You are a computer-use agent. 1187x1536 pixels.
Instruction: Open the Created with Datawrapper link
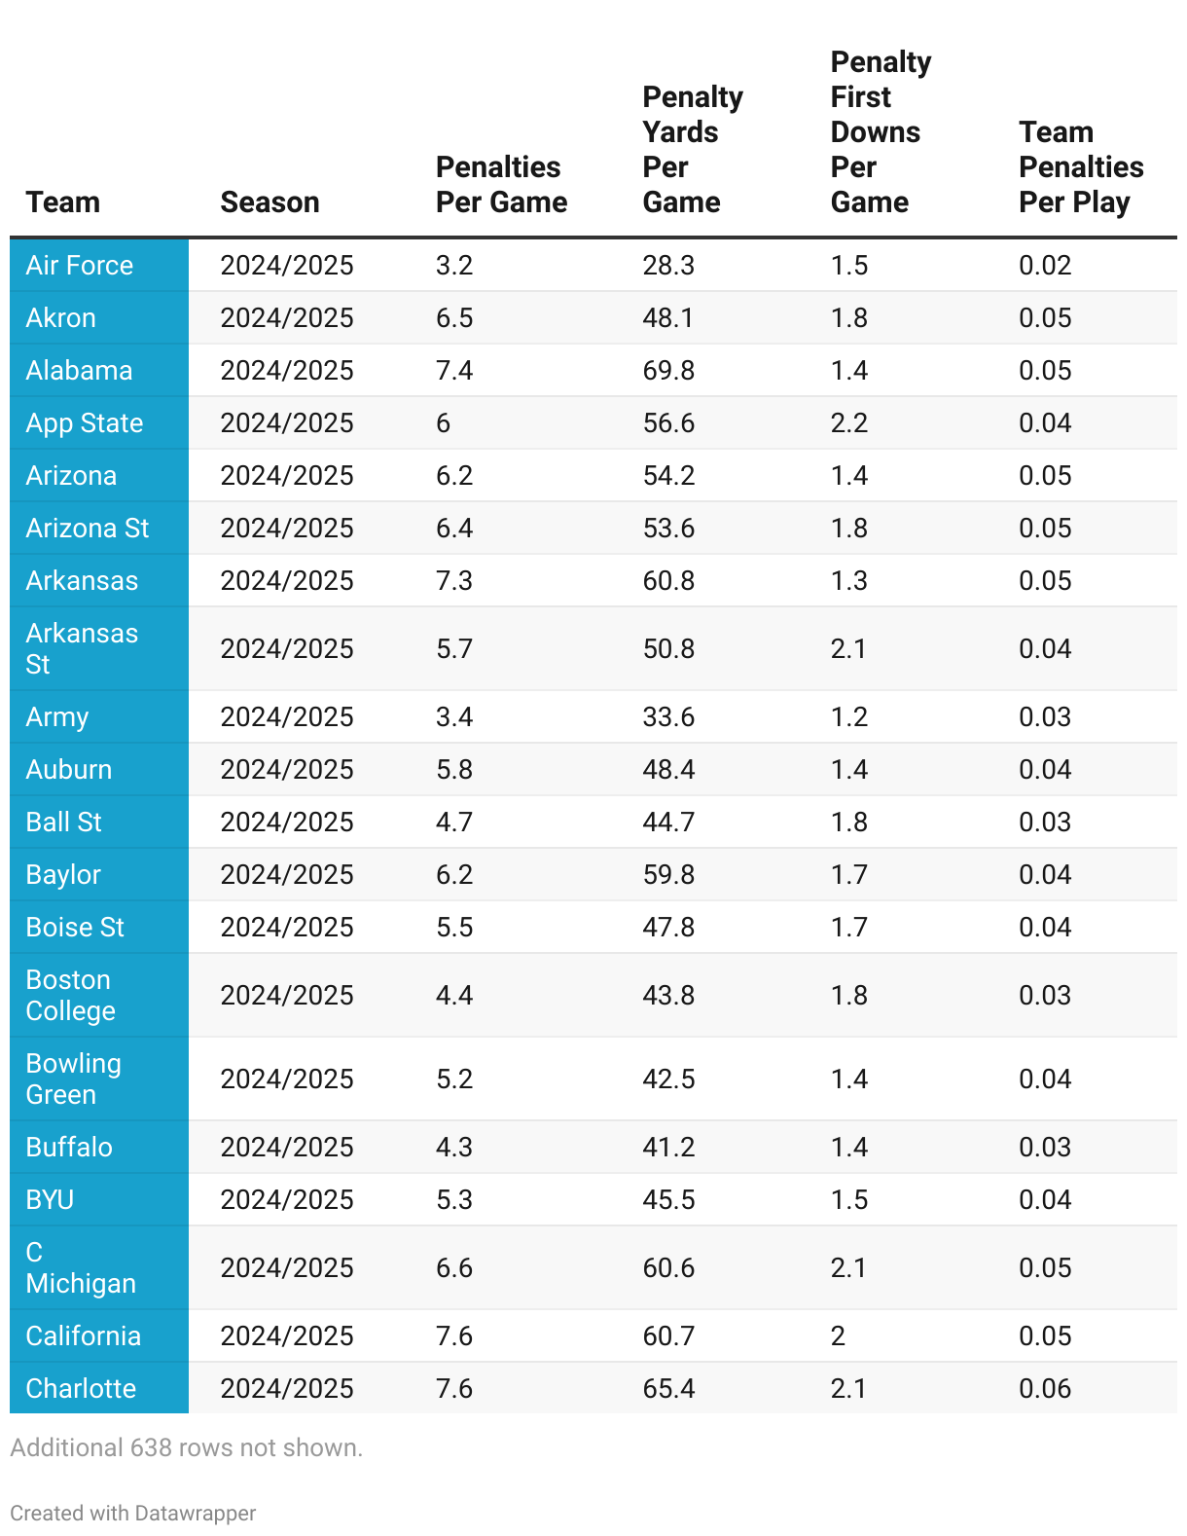click(133, 1513)
